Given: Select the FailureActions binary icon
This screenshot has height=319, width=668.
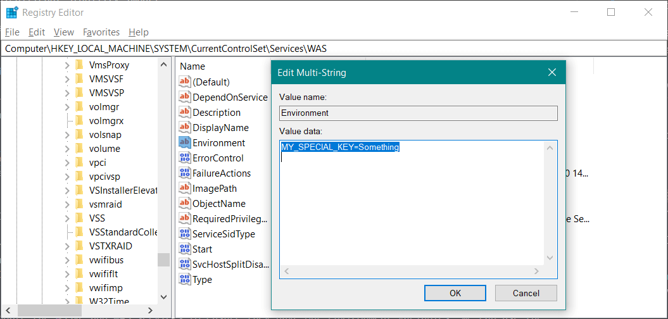Looking at the screenshot, I should [x=184, y=173].
